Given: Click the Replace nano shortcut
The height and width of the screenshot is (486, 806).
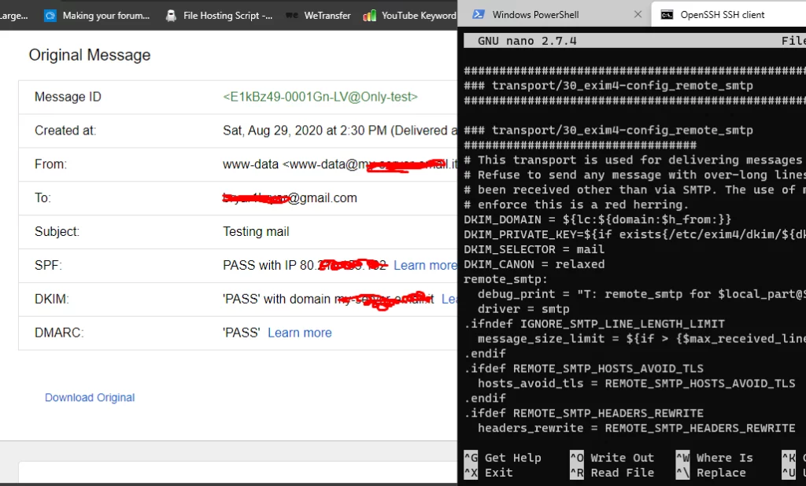Looking at the screenshot, I should click(711, 473).
